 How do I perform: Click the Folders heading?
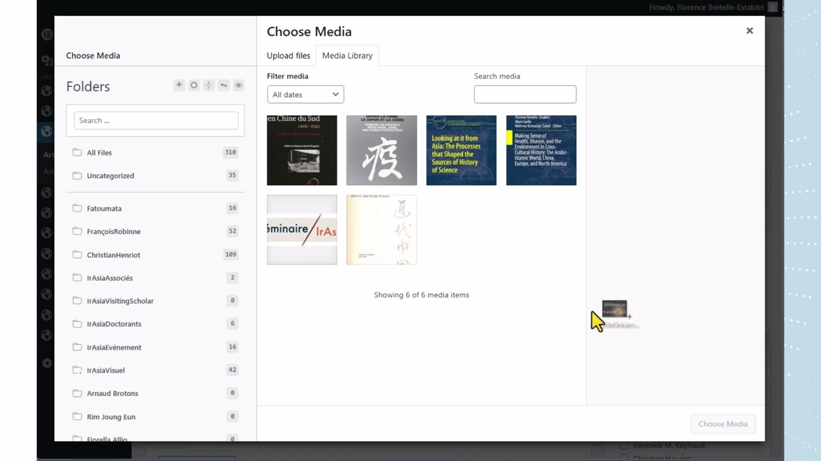coord(88,86)
